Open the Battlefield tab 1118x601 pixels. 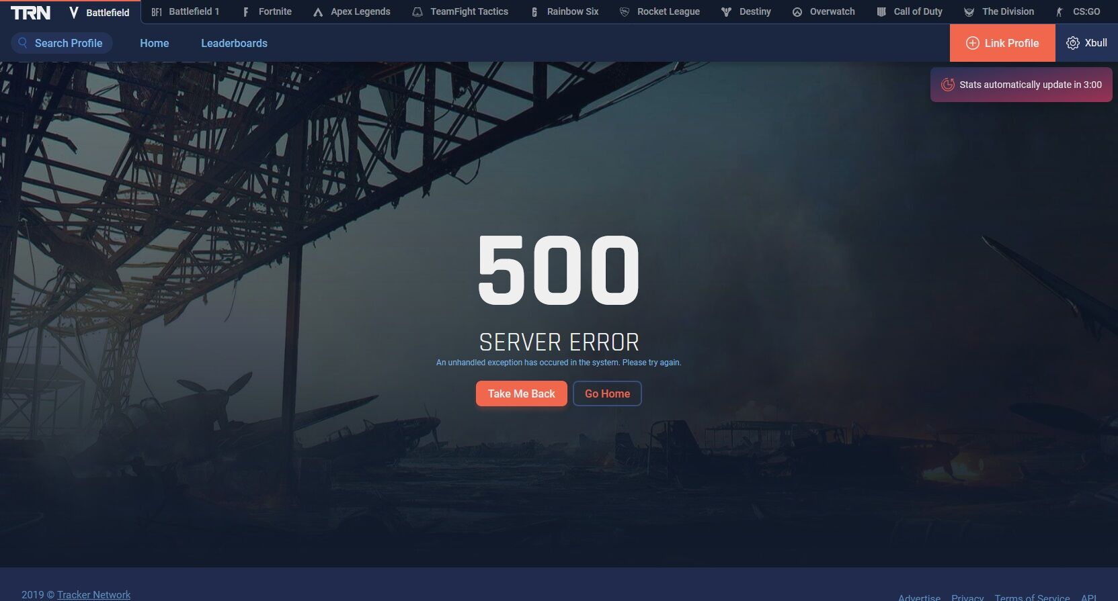coord(100,12)
